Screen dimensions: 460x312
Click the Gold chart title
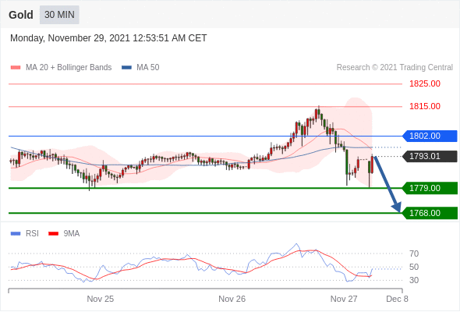[x=21, y=15]
